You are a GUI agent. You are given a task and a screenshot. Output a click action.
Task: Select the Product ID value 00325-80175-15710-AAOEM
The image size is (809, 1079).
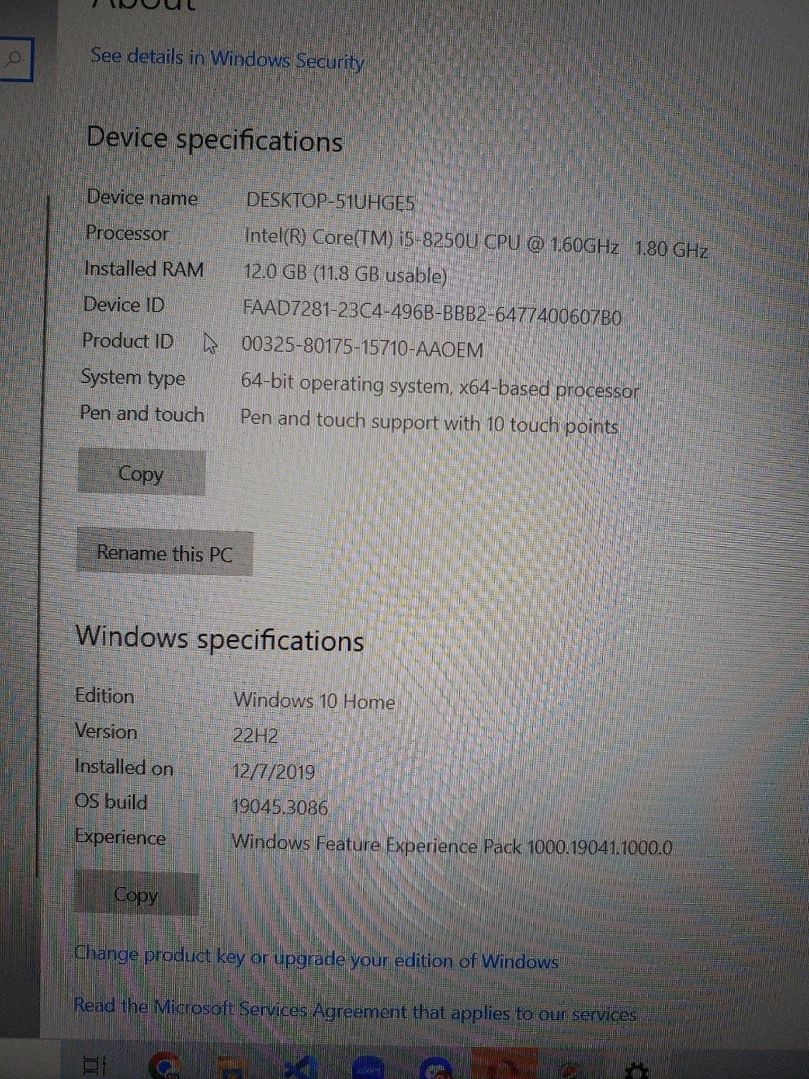click(362, 347)
